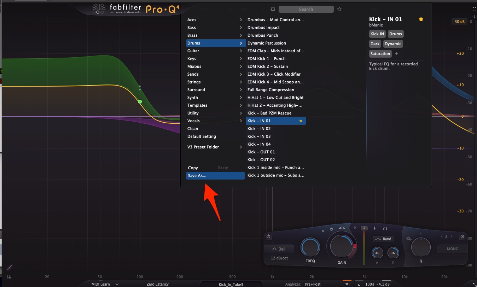Filter by the Kick IN tag

[x=377, y=34]
